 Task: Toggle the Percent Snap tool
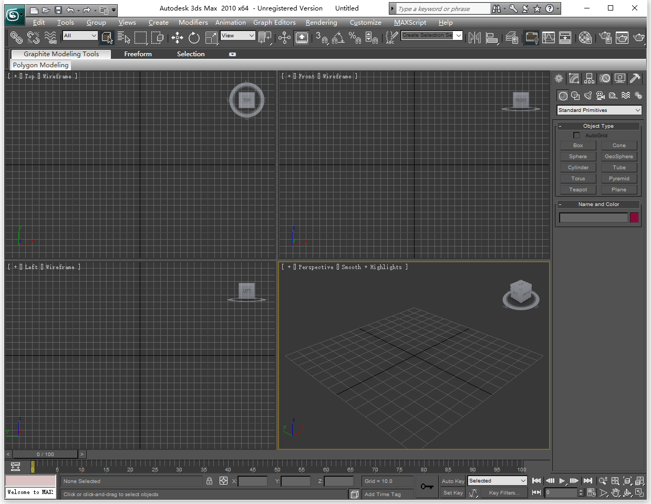[x=355, y=37]
